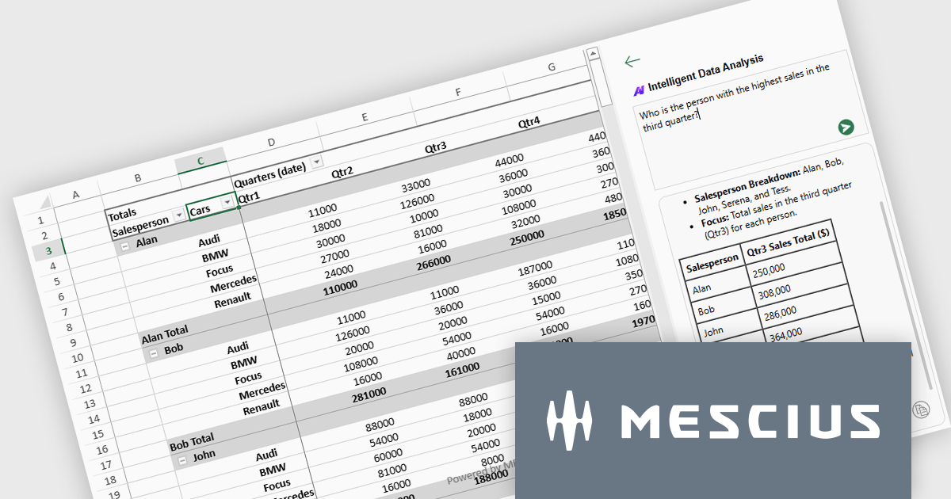
Task: Click the 'Focus:' bullet text
Action: 716,222
